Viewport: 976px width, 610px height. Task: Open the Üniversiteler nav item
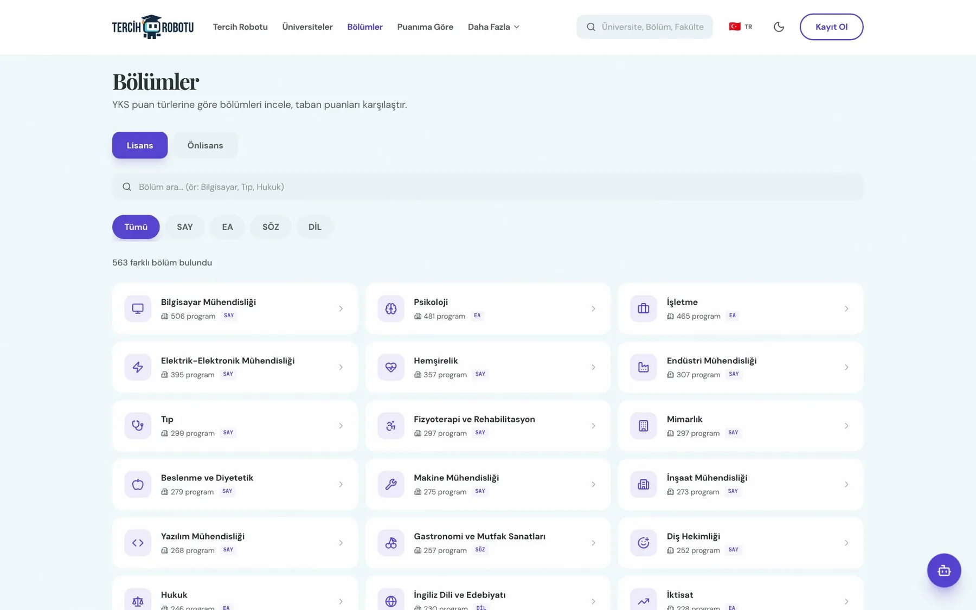point(307,27)
